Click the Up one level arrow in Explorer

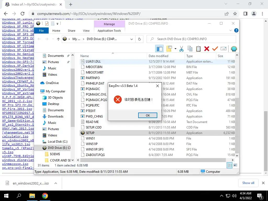[58, 39]
